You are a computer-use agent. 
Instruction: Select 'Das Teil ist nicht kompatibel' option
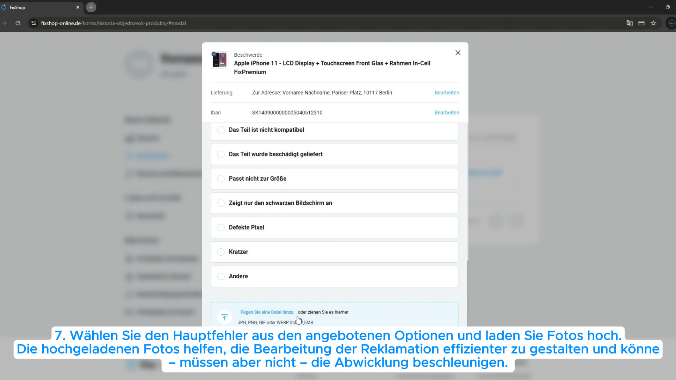[x=221, y=130]
